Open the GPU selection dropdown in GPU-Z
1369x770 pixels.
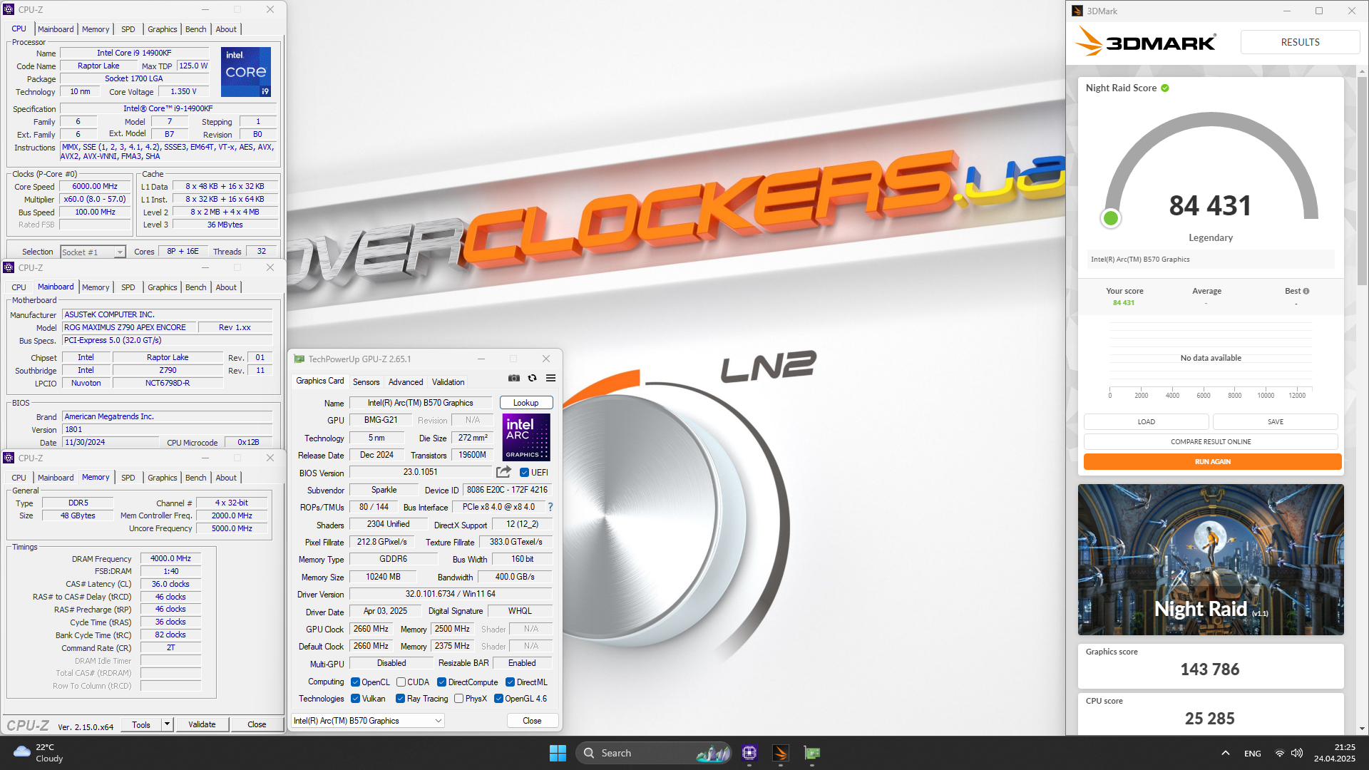coord(369,721)
